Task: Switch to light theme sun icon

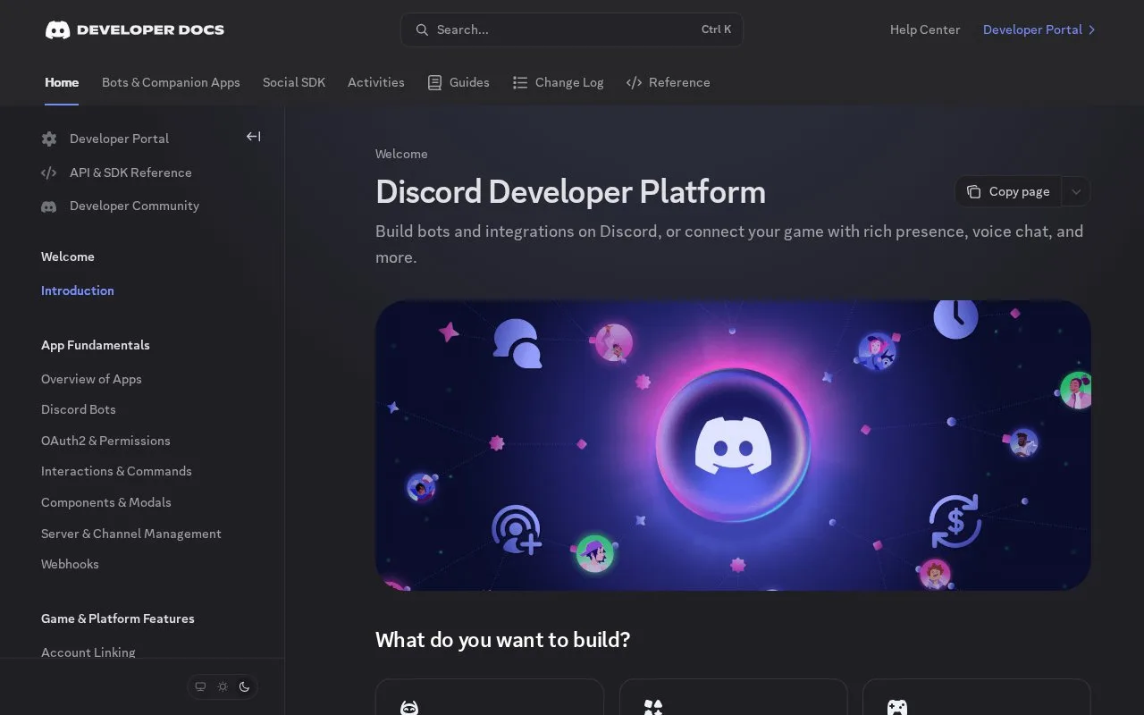Action: (223, 686)
